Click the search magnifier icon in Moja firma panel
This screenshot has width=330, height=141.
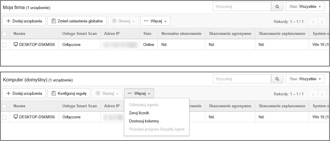tap(277, 6)
